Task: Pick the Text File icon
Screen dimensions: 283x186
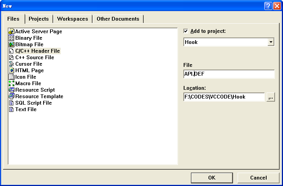Action: (x=11, y=109)
